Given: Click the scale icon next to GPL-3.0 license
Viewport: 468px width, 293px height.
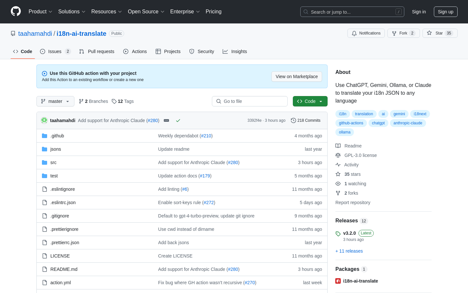Looking at the screenshot, I should click(338, 155).
